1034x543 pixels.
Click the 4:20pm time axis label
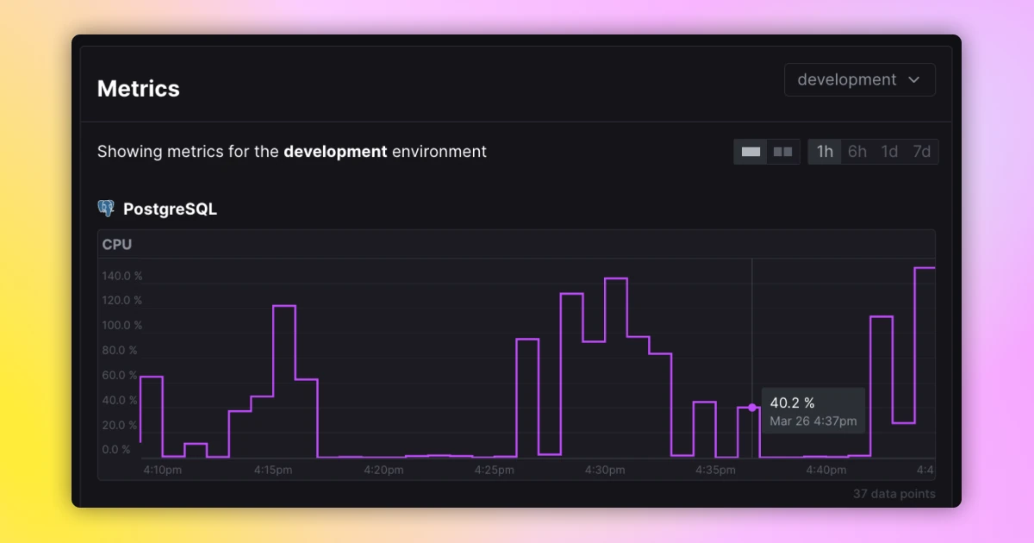(383, 470)
